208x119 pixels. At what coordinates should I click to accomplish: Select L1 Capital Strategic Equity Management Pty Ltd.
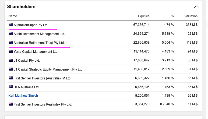[48, 69]
